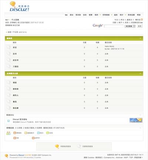Click the admin user icon in online list

point(33,138)
